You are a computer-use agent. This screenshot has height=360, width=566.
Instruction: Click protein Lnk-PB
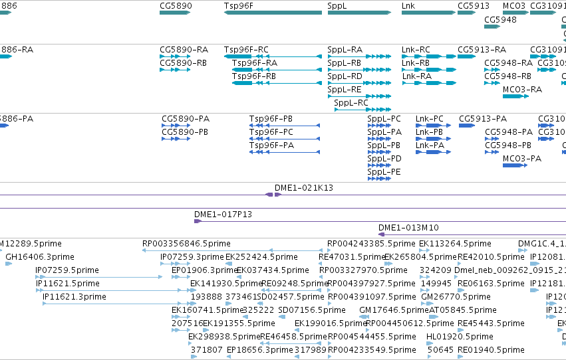point(433,139)
